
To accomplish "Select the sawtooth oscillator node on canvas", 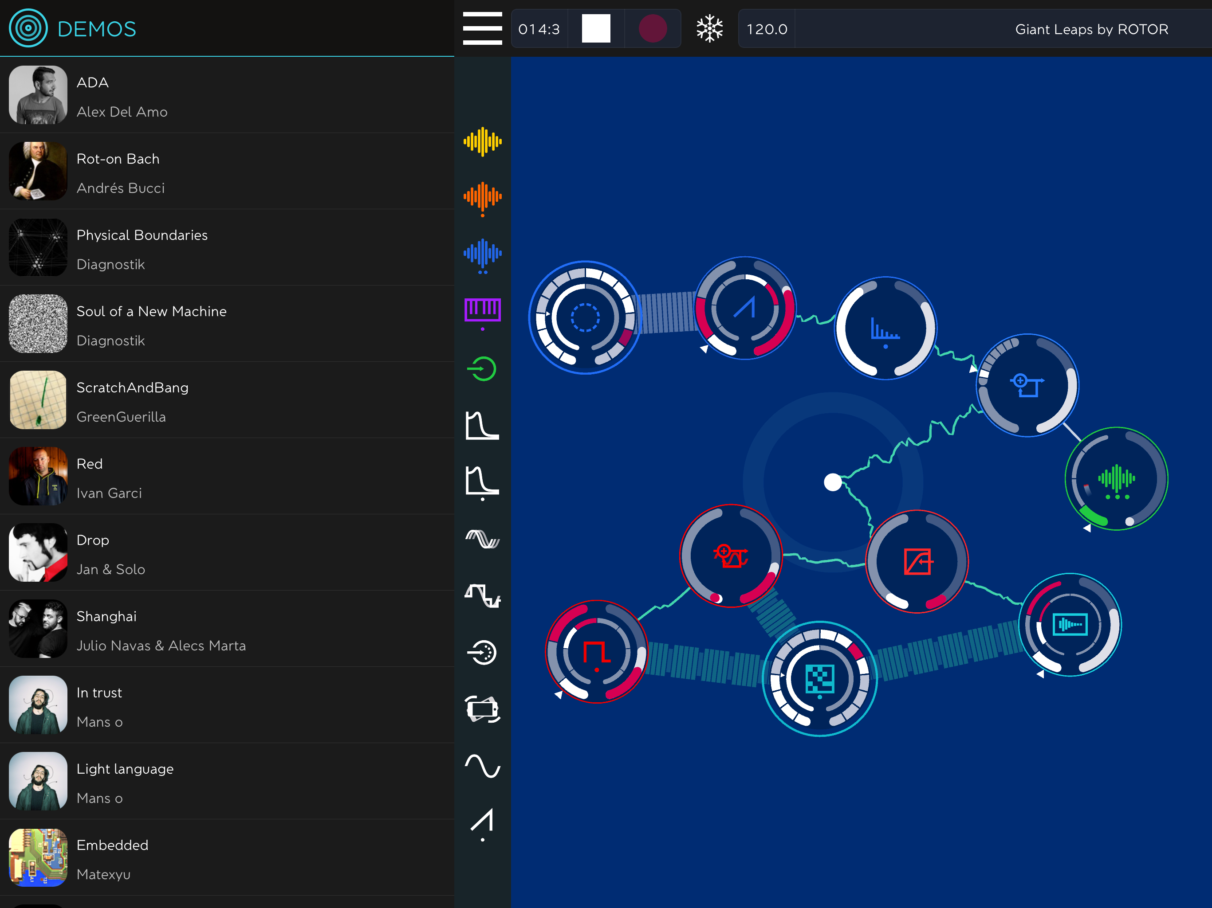I will pos(745,308).
